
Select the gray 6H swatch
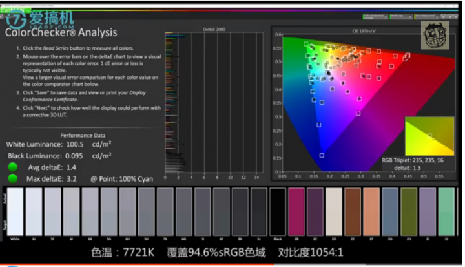click(x=127, y=211)
